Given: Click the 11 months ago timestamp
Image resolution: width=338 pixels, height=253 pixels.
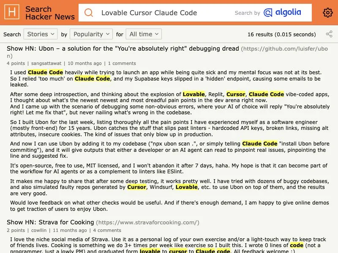Looking at the screenshot, I should pos(70,230).
